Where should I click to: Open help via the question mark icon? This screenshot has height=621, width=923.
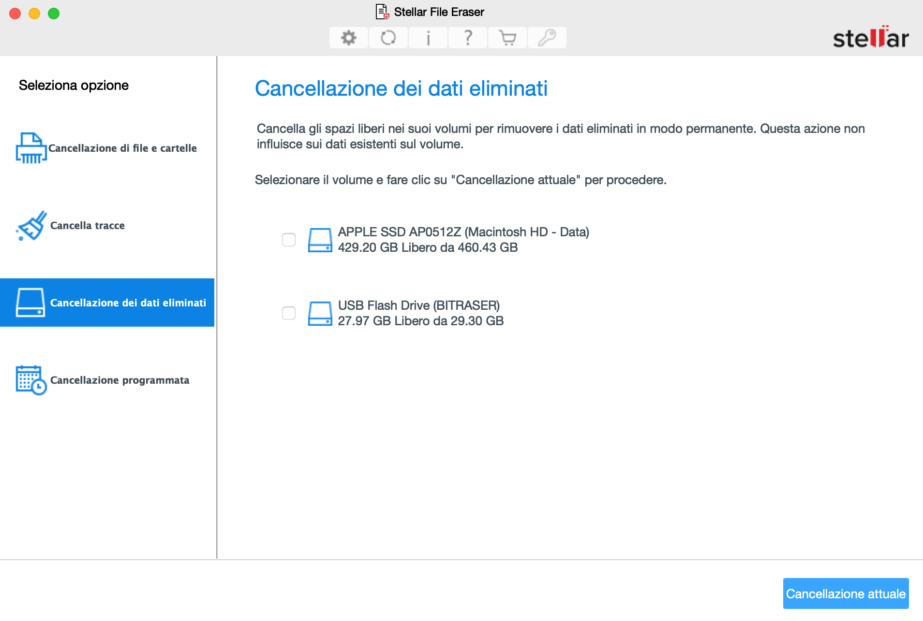click(x=468, y=38)
